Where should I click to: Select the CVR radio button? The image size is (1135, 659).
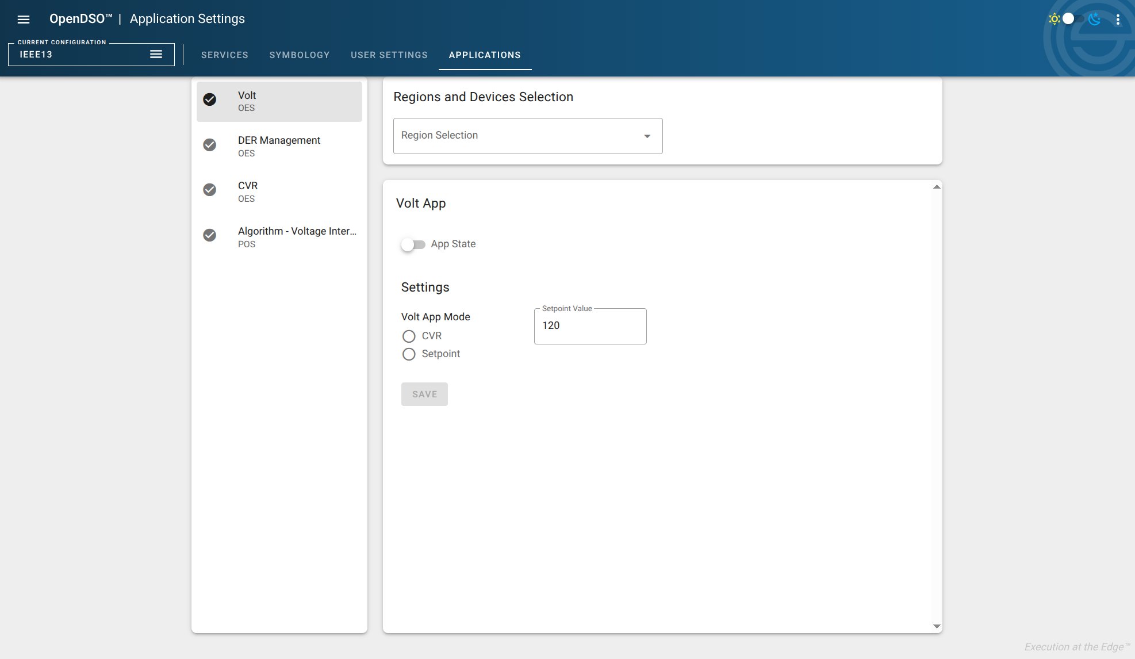[x=409, y=336]
